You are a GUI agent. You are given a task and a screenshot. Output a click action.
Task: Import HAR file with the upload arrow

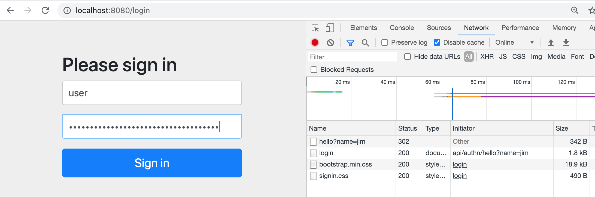(x=551, y=42)
